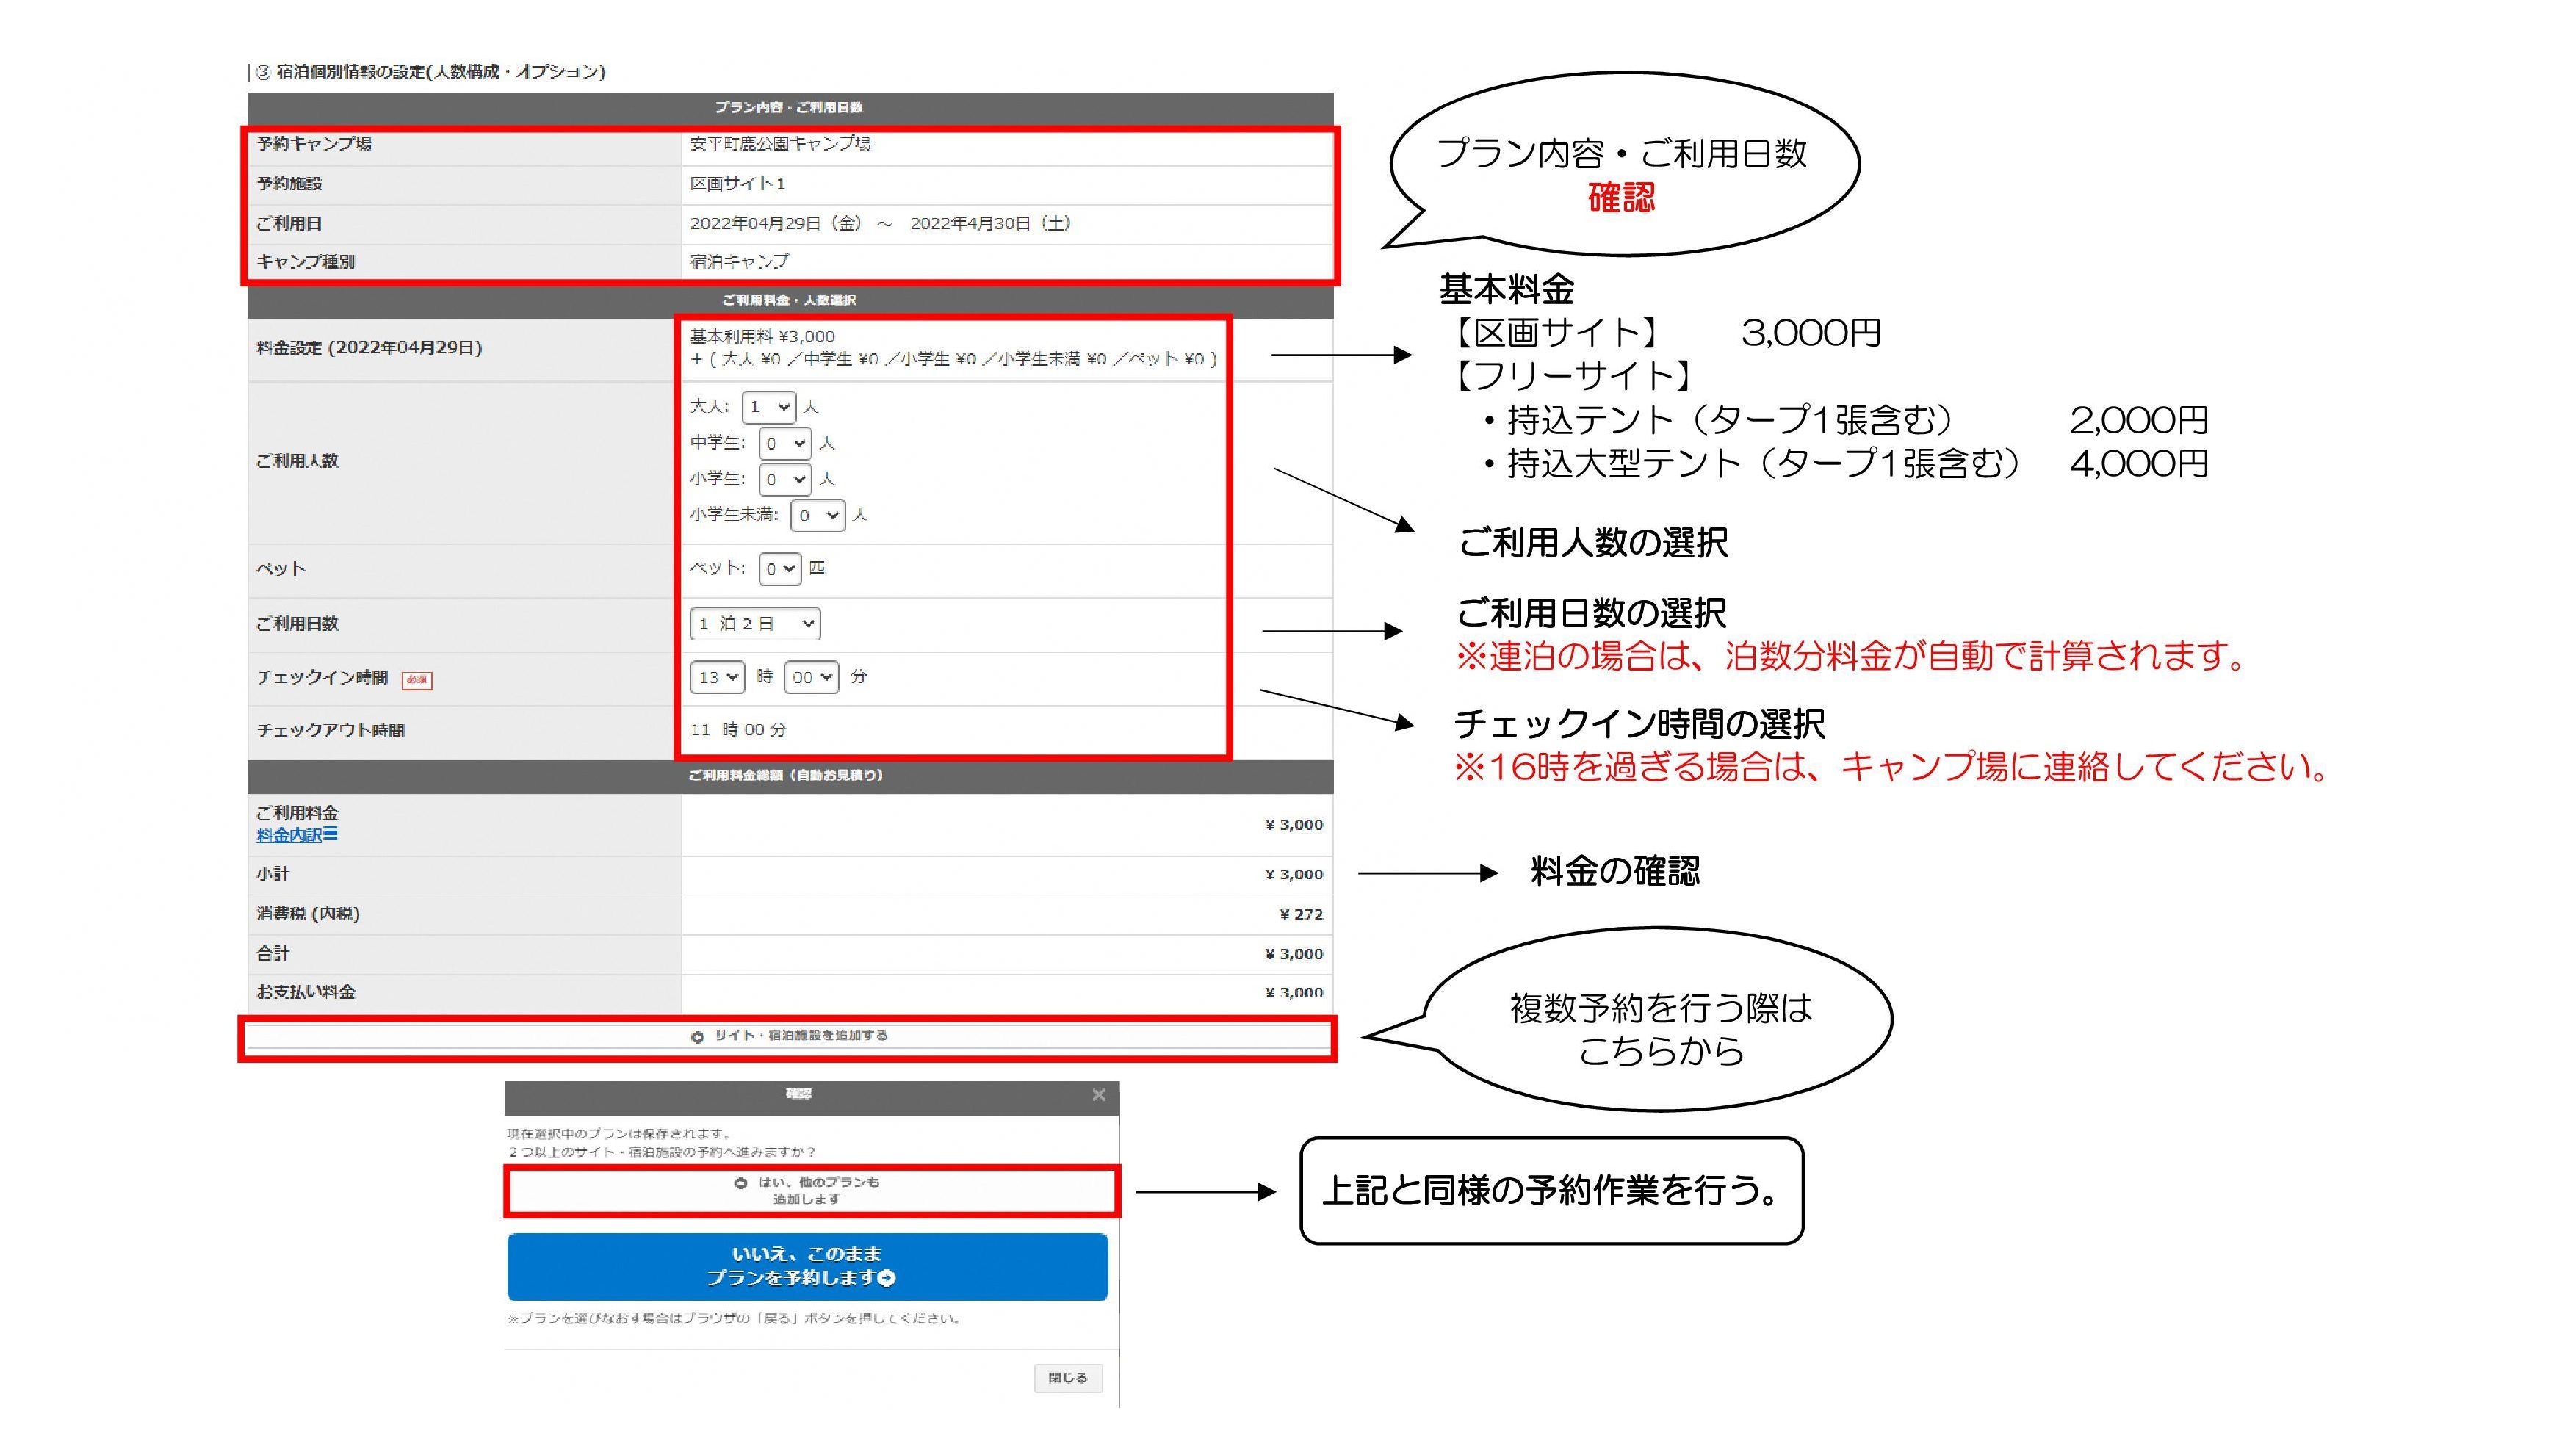Open the ご利用日数 dropdown showing 1泊2日
Screen dimensions: 2576x1455
tap(755, 624)
